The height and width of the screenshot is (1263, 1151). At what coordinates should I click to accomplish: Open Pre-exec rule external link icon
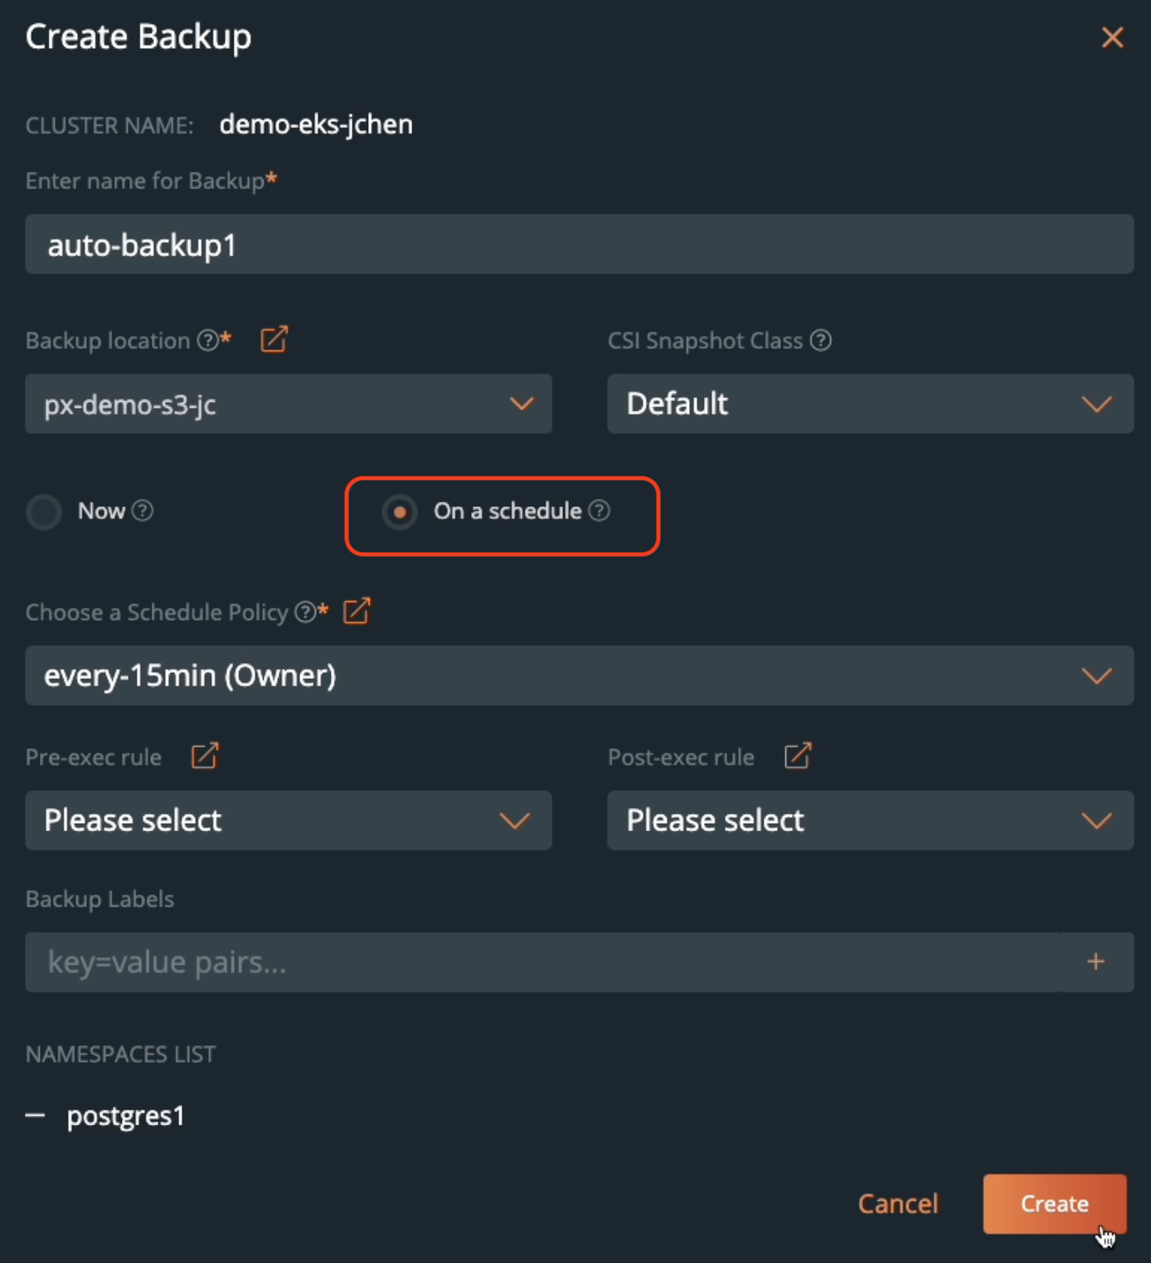(x=205, y=756)
